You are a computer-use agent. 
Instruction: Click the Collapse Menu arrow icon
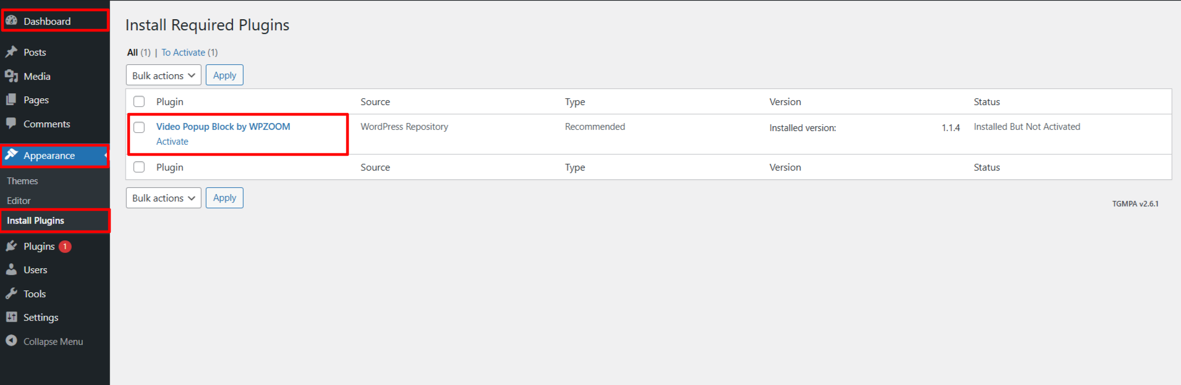tap(11, 341)
